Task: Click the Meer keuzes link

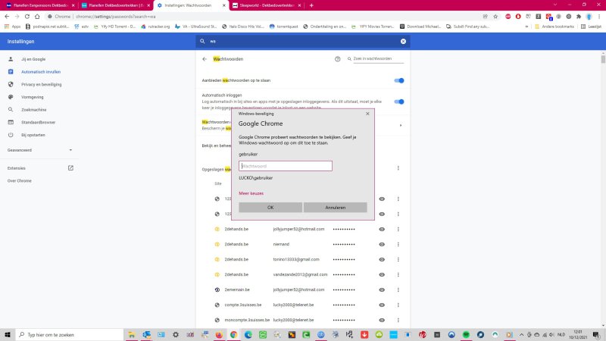Action: 251,193
